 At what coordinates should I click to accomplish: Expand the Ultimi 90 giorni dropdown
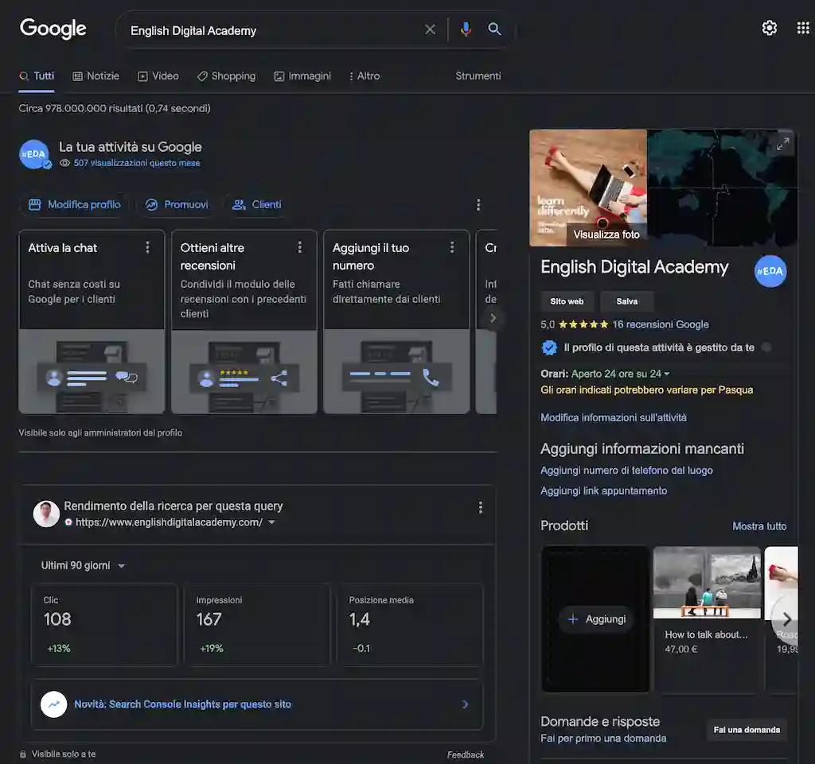pyautogui.click(x=83, y=565)
